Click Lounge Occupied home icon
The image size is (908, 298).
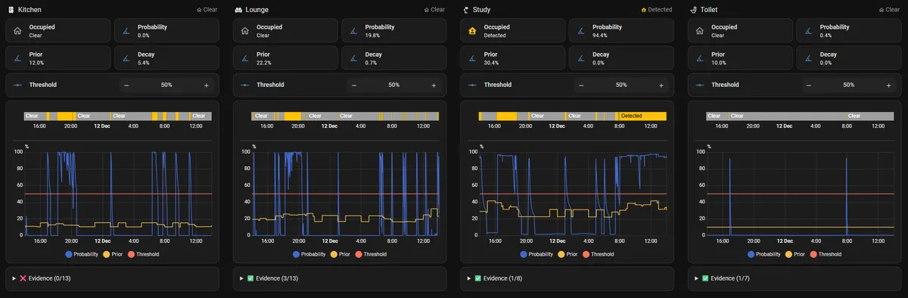(245, 31)
